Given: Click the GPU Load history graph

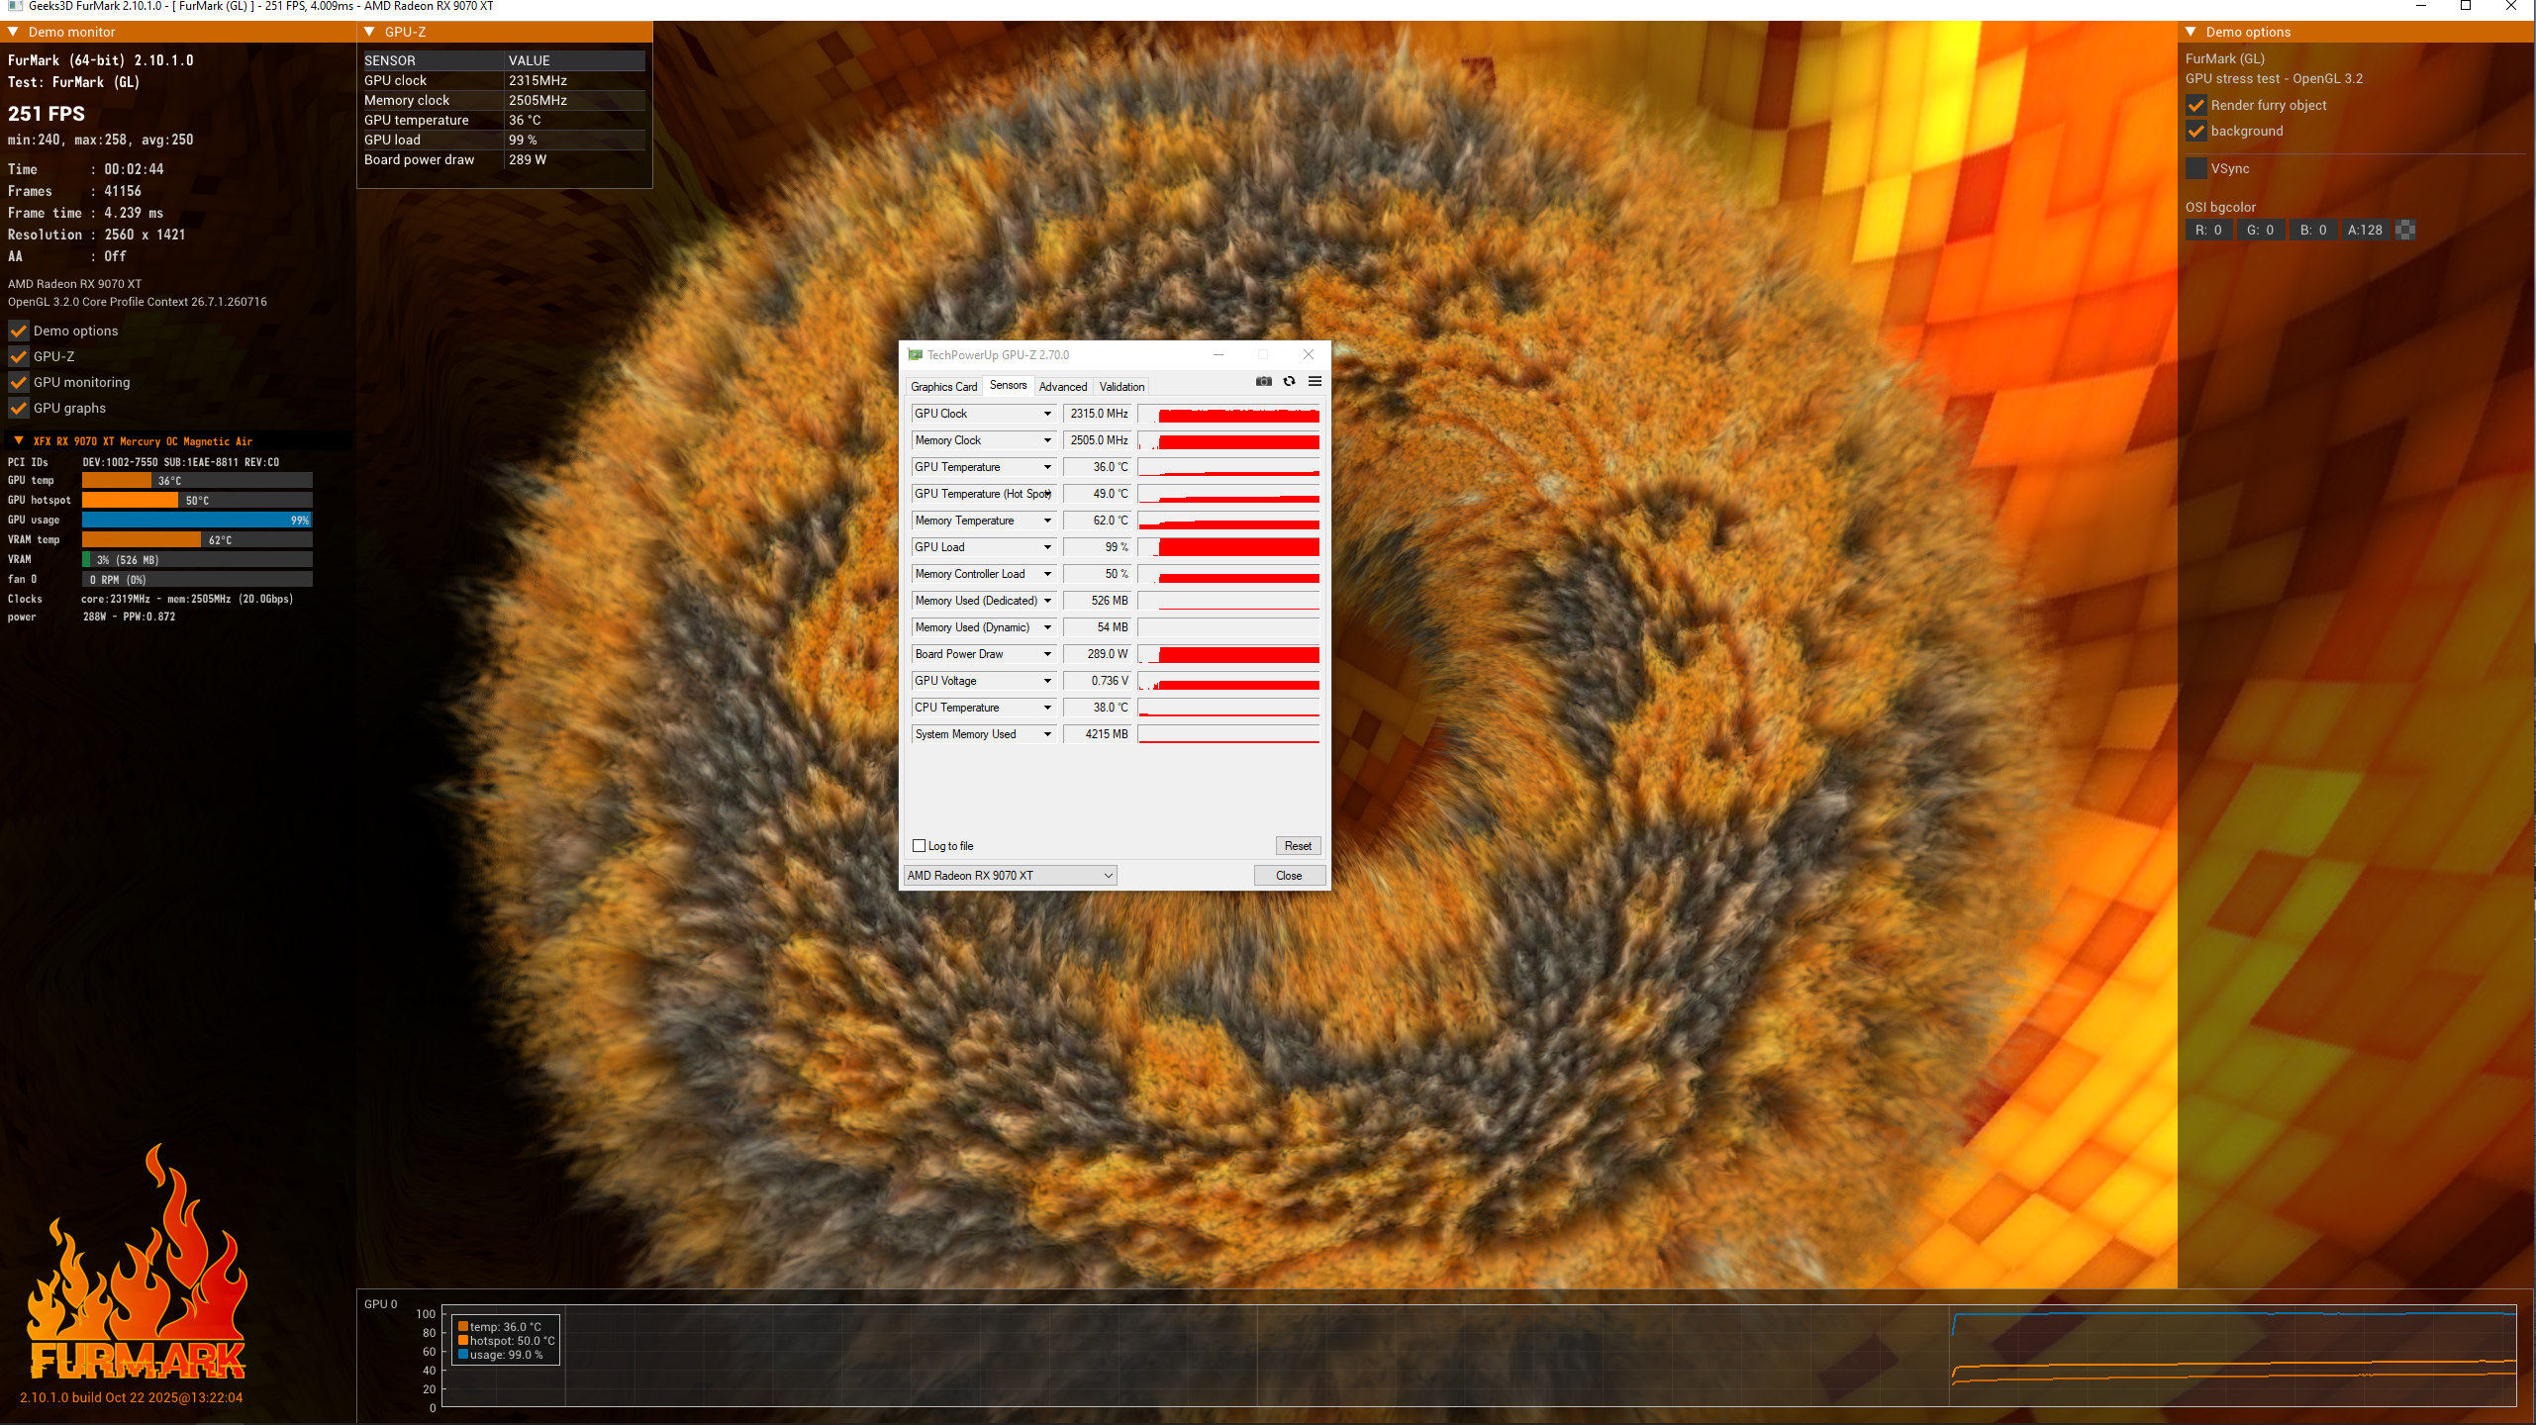Looking at the screenshot, I should [x=1228, y=547].
